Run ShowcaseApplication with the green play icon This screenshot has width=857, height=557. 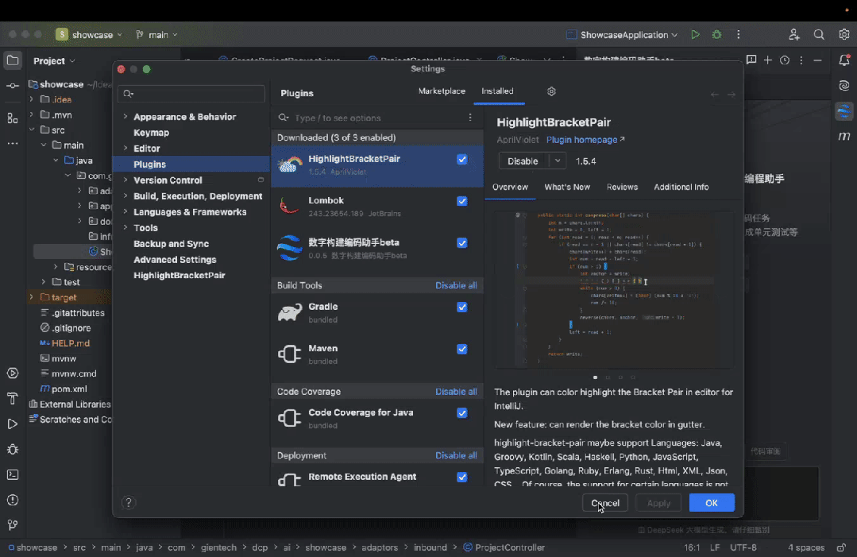pyautogui.click(x=695, y=34)
